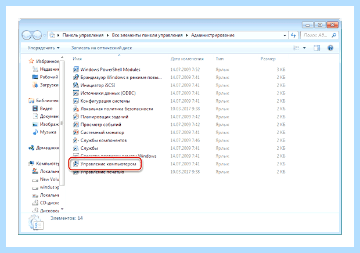The width and height of the screenshot is (360, 253).
Task: Change view with the view icon
Action: (296, 48)
